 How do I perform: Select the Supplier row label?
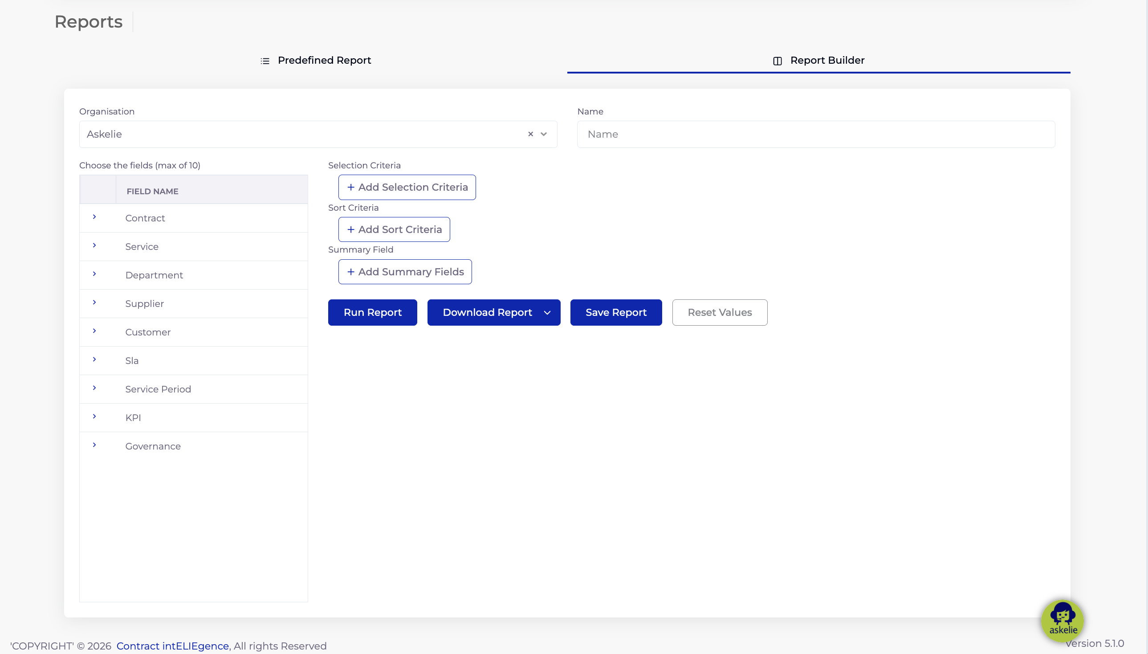145,304
